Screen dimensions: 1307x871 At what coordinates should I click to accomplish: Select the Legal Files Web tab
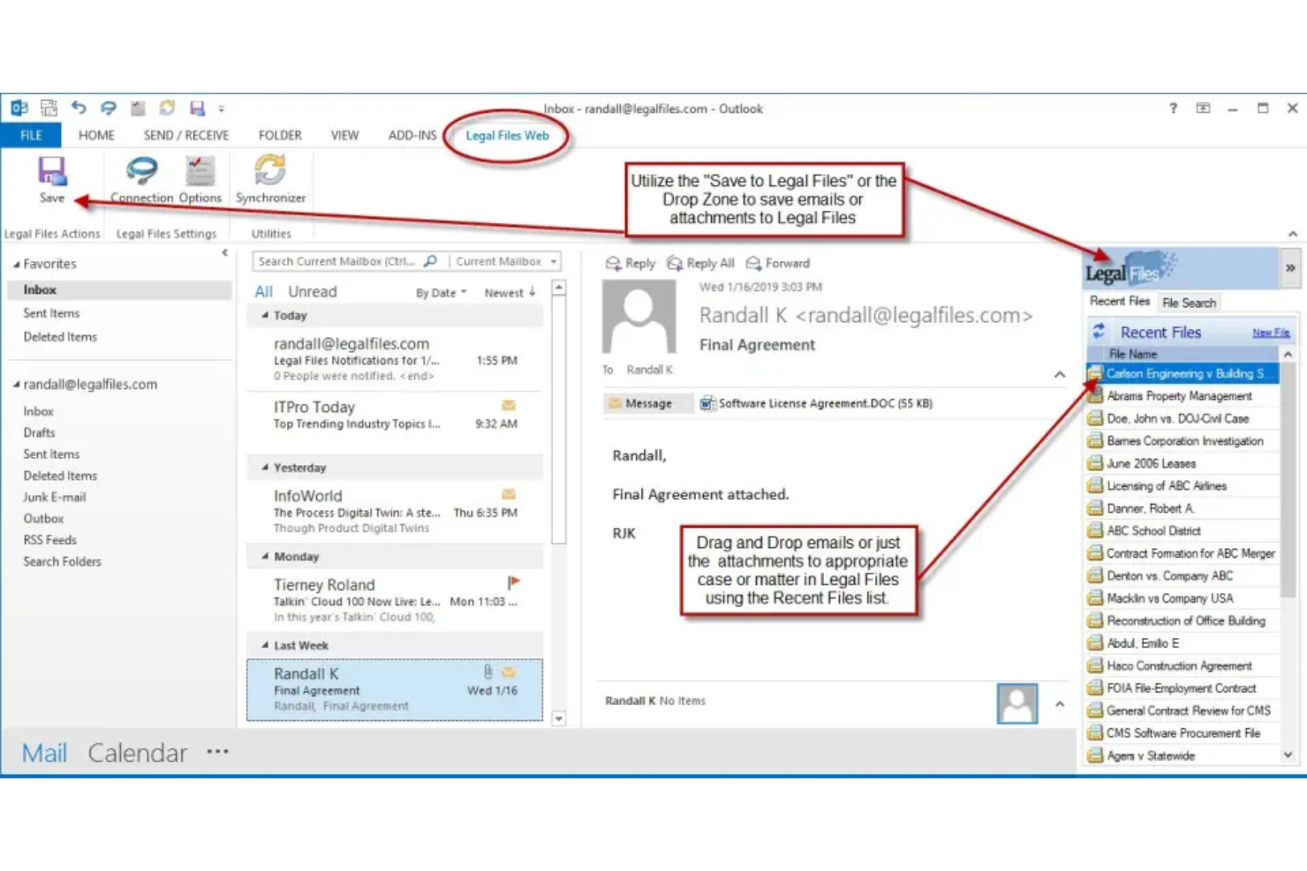pyautogui.click(x=507, y=135)
